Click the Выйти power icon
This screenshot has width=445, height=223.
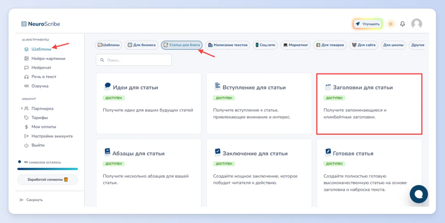pos(27,145)
